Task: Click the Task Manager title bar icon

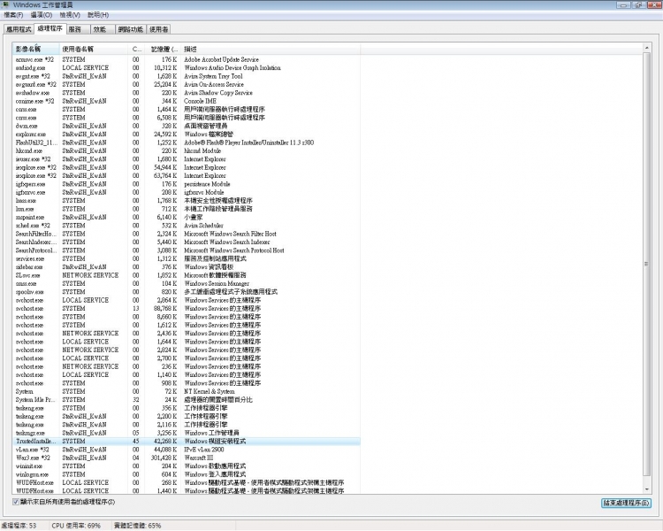Action: [7, 4]
